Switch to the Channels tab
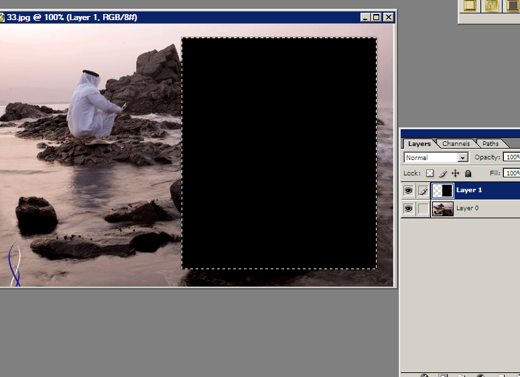Viewport: 520px width, 377px height. [456, 144]
